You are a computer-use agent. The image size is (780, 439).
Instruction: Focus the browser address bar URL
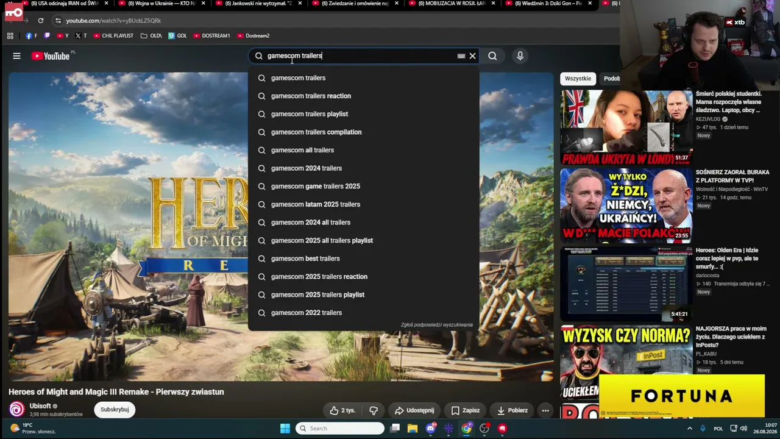pos(114,21)
